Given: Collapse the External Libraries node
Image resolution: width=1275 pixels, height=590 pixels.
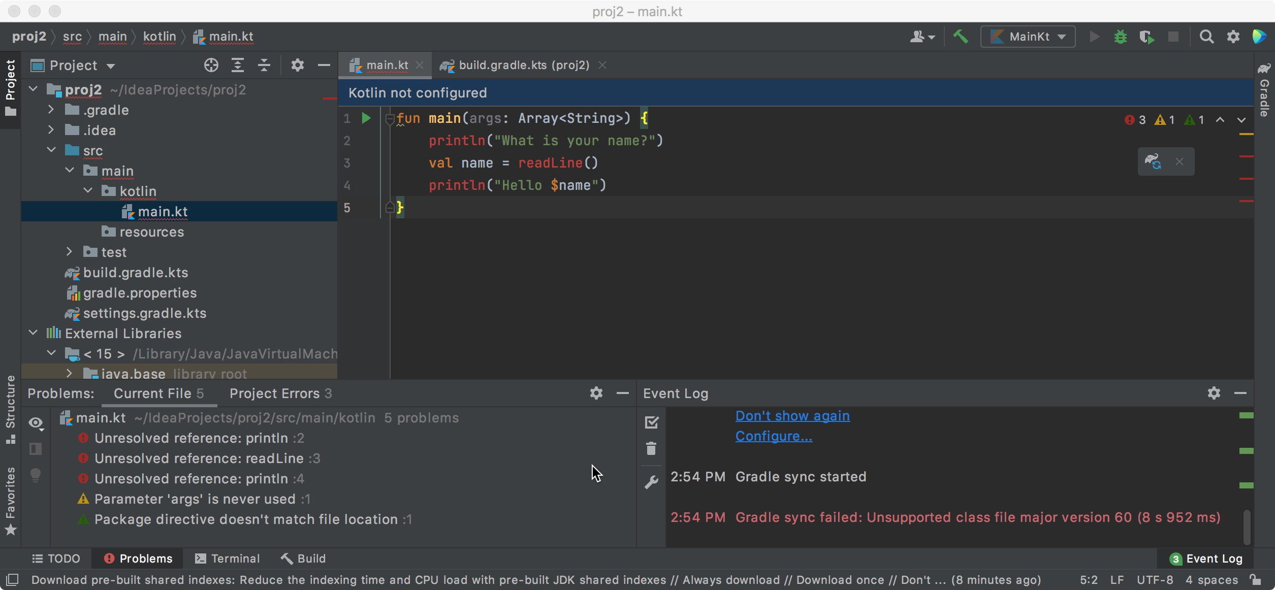Looking at the screenshot, I should point(34,333).
